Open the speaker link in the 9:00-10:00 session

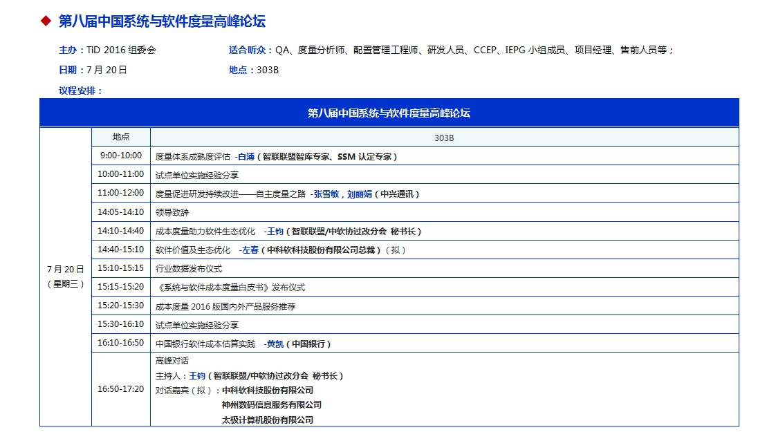246,156
